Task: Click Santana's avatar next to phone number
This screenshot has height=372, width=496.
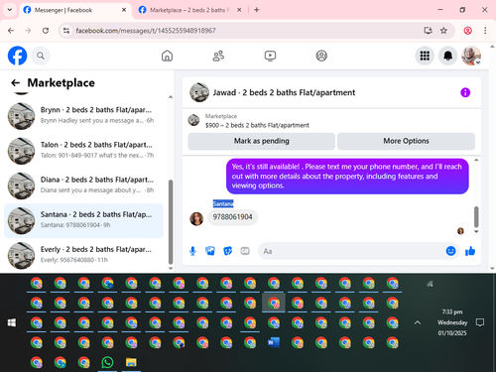Action: point(196,219)
